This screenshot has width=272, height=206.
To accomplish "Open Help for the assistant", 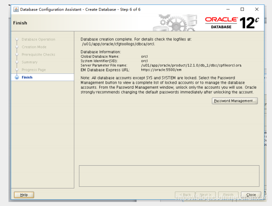I will tap(24, 195).
